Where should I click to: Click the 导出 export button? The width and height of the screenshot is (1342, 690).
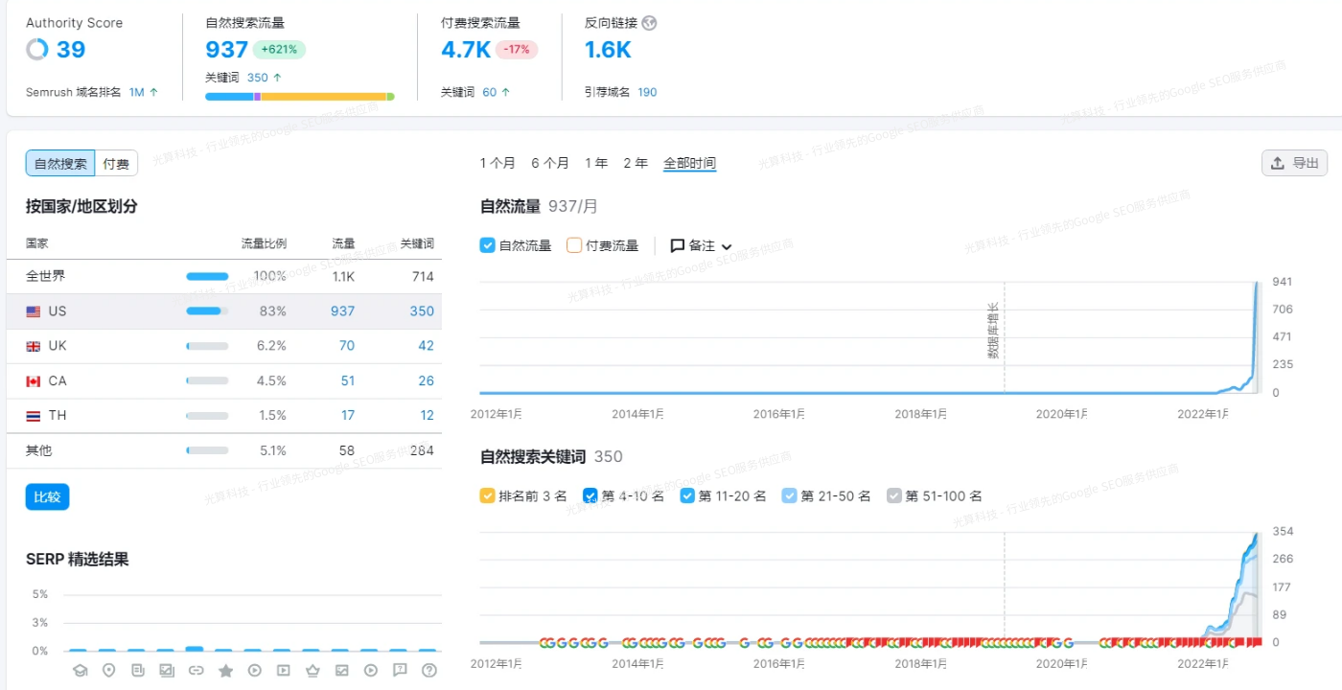(x=1294, y=163)
